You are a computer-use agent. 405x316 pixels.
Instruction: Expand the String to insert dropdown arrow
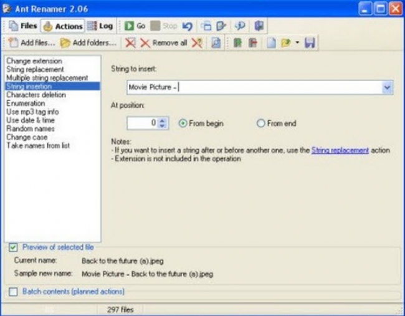pos(387,87)
